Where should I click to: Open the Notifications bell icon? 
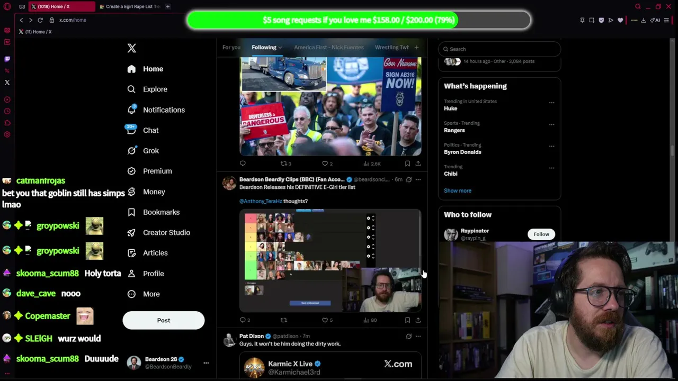coord(131,110)
